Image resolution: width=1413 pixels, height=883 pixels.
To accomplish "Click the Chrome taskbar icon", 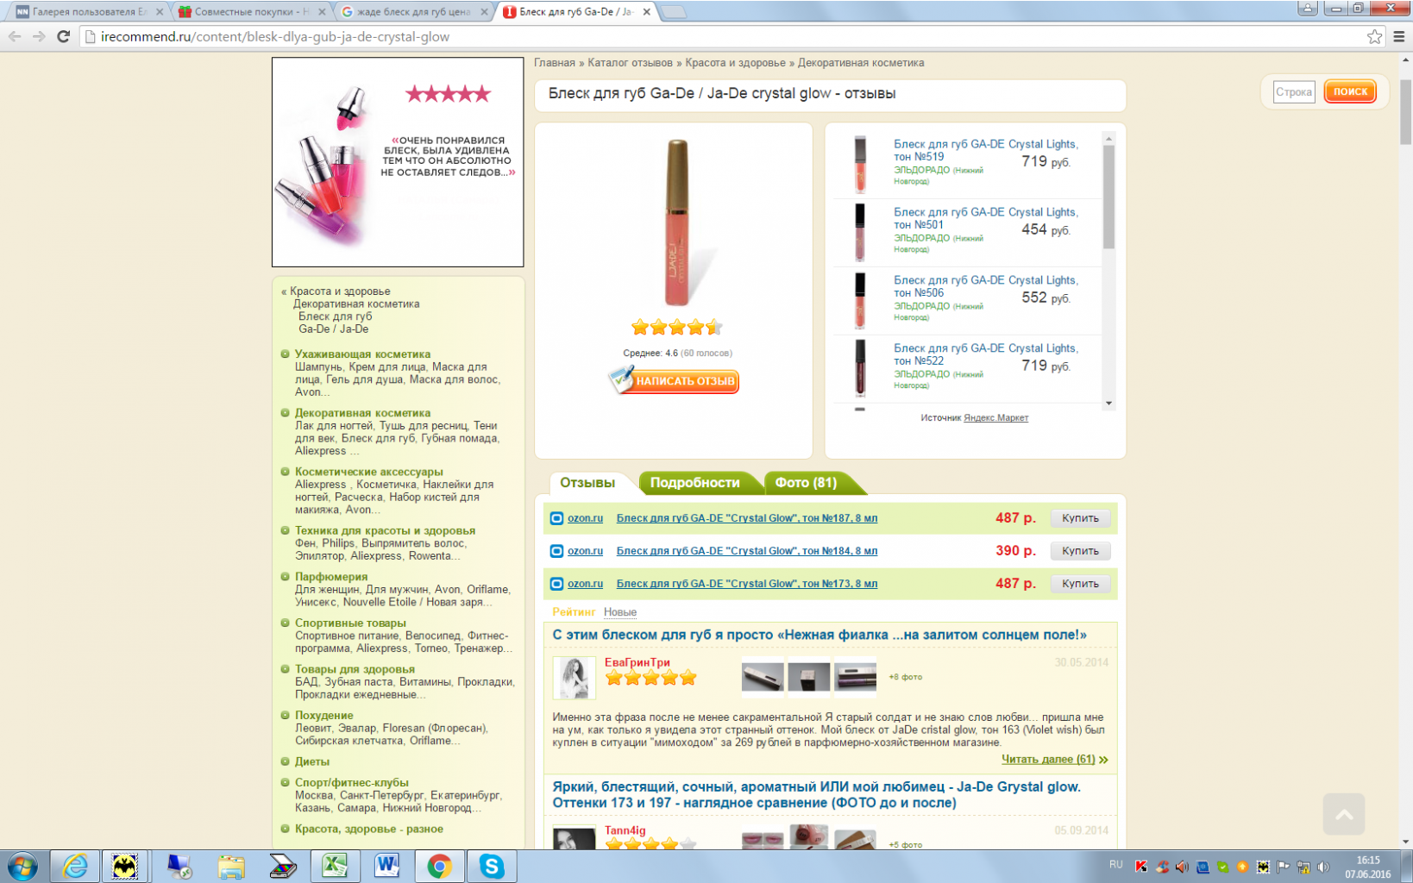I will (439, 867).
